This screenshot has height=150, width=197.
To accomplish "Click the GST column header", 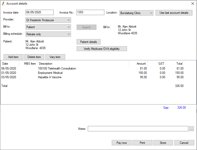I will (x=157, y=64).
